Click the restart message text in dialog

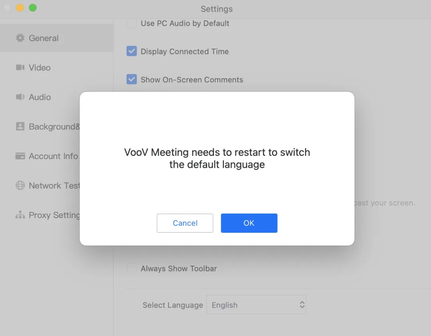click(217, 158)
